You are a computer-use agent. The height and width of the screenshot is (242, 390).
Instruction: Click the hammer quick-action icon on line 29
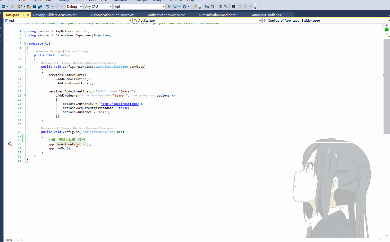click(x=10, y=144)
